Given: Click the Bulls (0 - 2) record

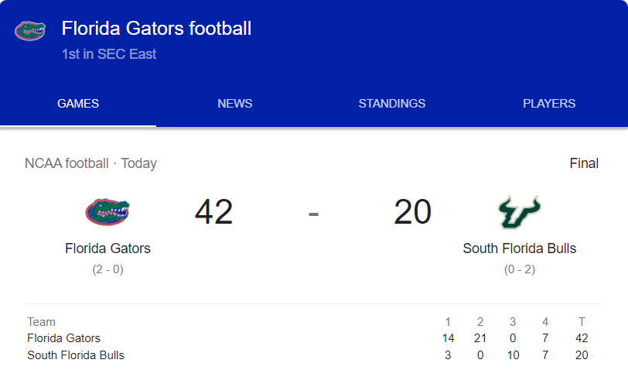Looking at the screenshot, I should tap(519, 269).
